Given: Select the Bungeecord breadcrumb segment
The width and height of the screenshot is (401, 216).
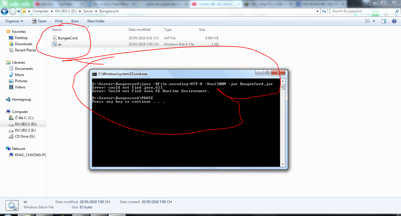Looking at the screenshot, I should coord(109,11).
